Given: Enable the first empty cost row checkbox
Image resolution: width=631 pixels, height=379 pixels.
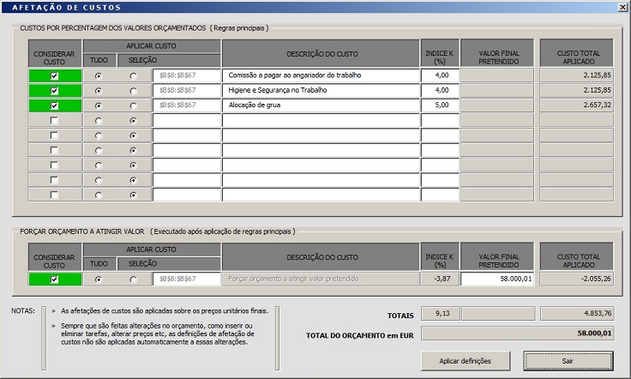Looking at the screenshot, I should point(55,121).
